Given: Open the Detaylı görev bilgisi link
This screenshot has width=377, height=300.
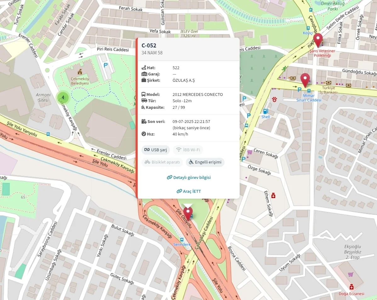Looking at the screenshot, I should click(x=188, y=177).
